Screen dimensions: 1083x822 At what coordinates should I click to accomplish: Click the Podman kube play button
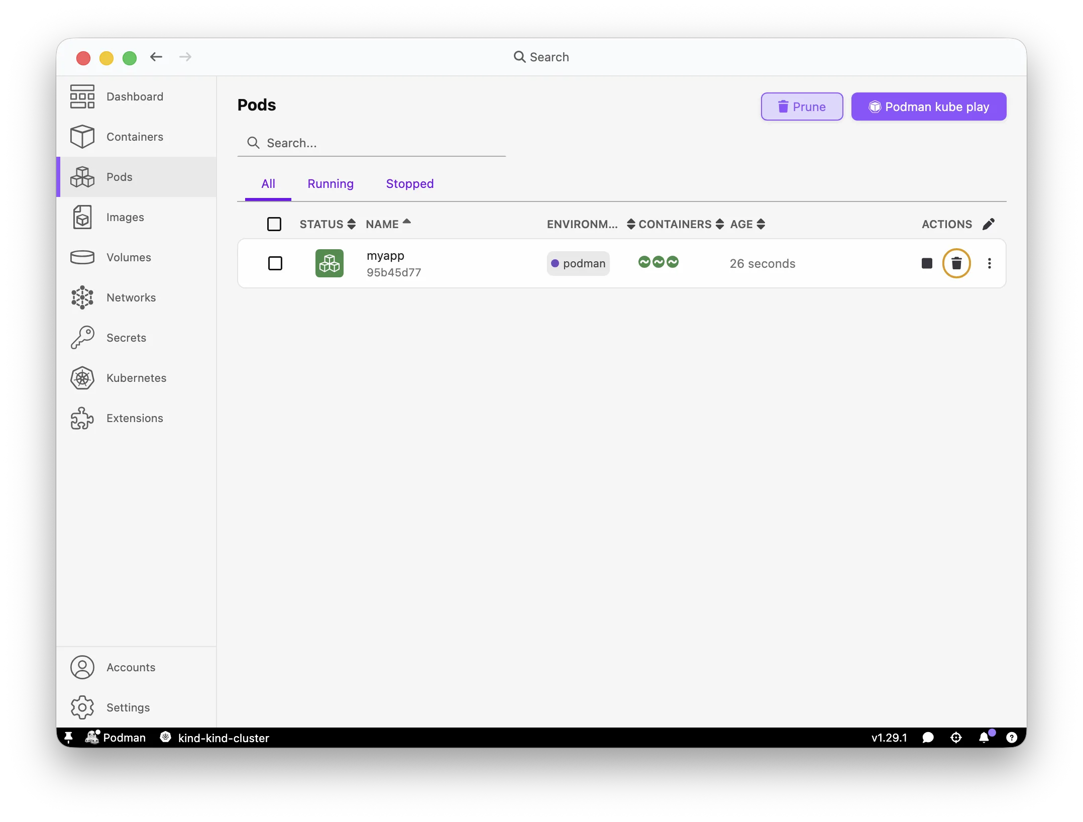pyautogui.click(x=929, y=107)
